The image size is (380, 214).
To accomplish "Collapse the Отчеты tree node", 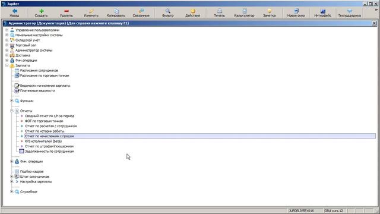I will pyautogui.click(x=12, y=111).
